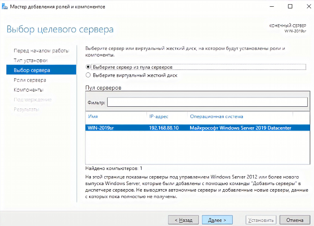Open the "Компоненты" step
Image resolution: width=314 pixels, height=226 pixels.
point(28,90)
